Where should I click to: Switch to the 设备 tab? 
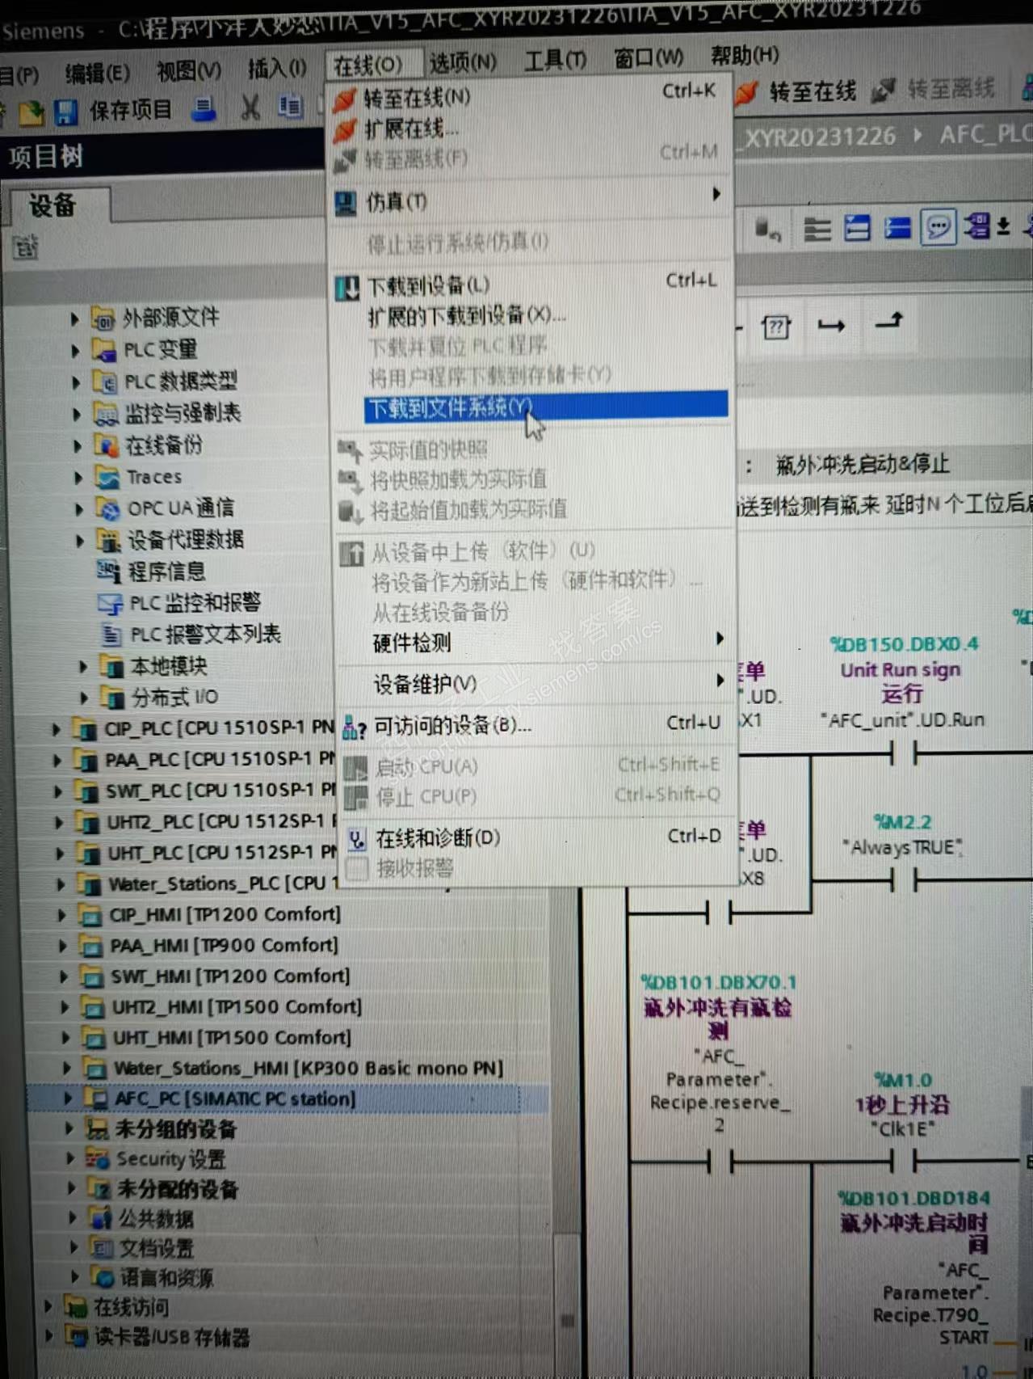pyautogui.click(x=53, y=205)
